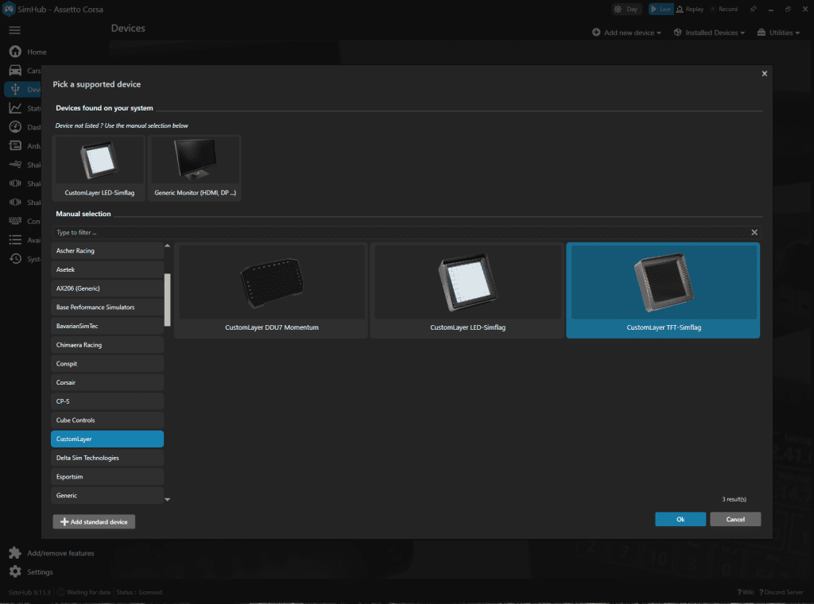Click the Home sidebar icon

(15, 52)
